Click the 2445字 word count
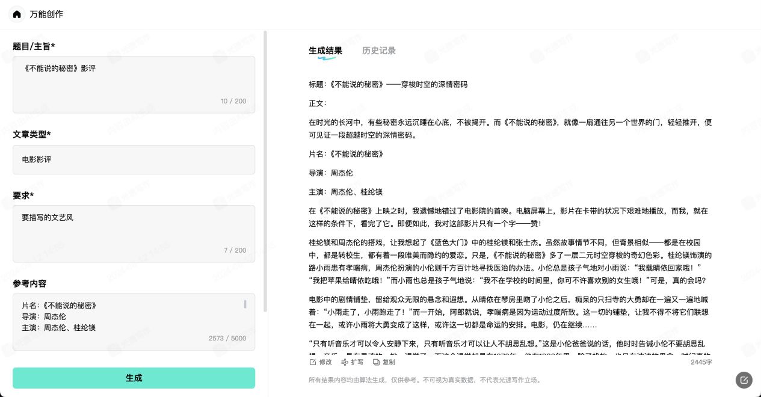The image size is (761, 397). [x=701, y=362]
